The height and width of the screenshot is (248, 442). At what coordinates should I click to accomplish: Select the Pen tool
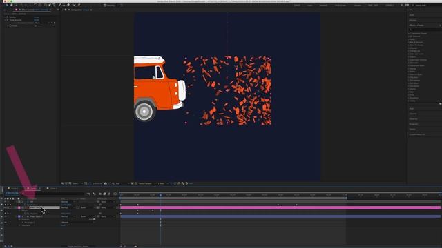click(x=49, y=5)
